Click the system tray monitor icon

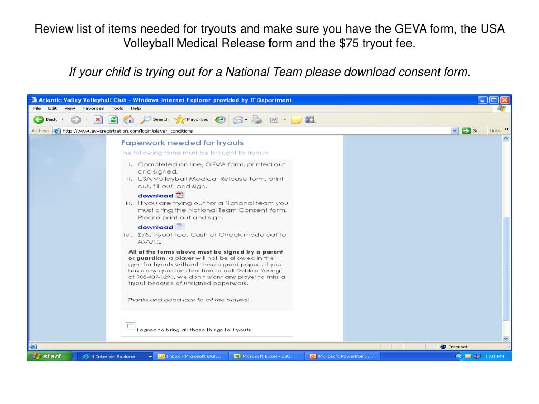[476, 356]
